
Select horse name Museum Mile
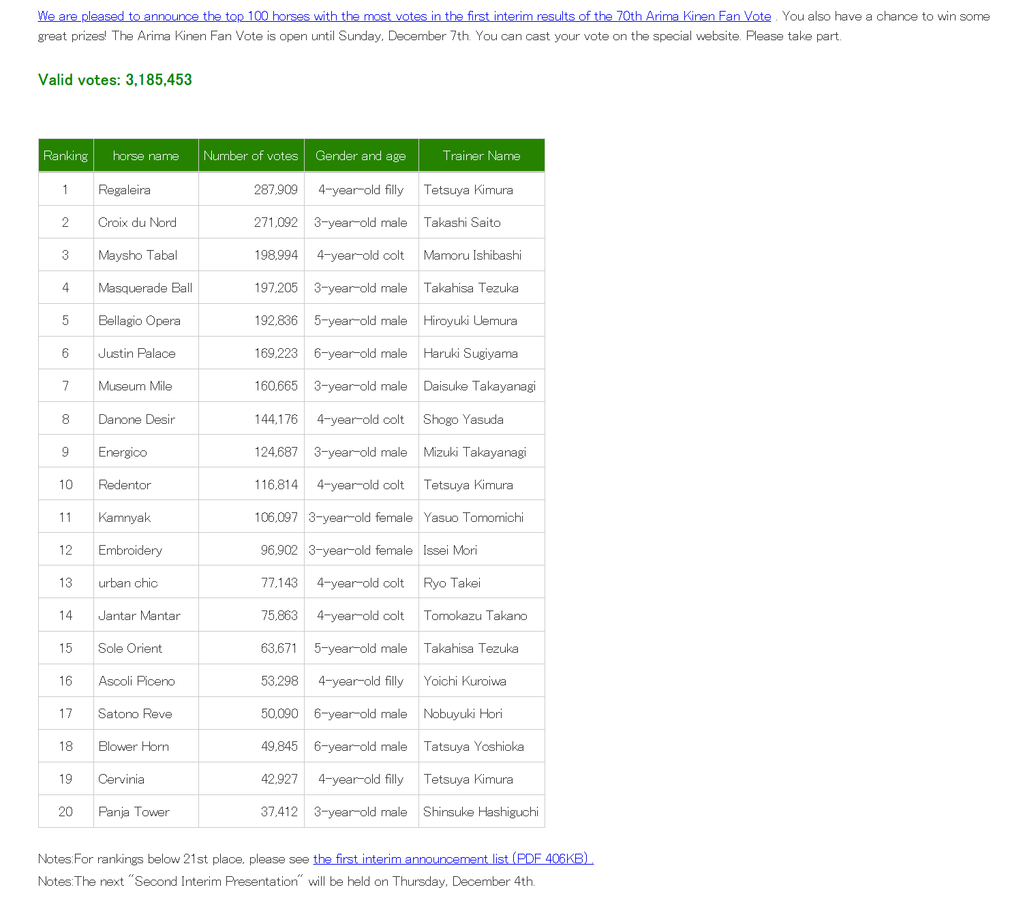pyautogui.click(x=135, y=386)
